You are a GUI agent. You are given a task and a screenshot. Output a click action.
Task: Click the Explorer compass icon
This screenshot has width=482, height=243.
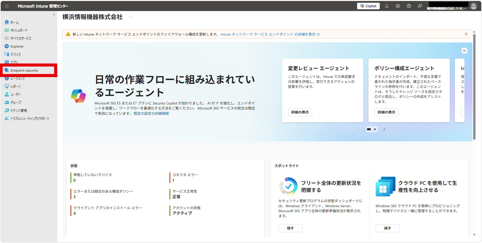click(x=7, y=46)
